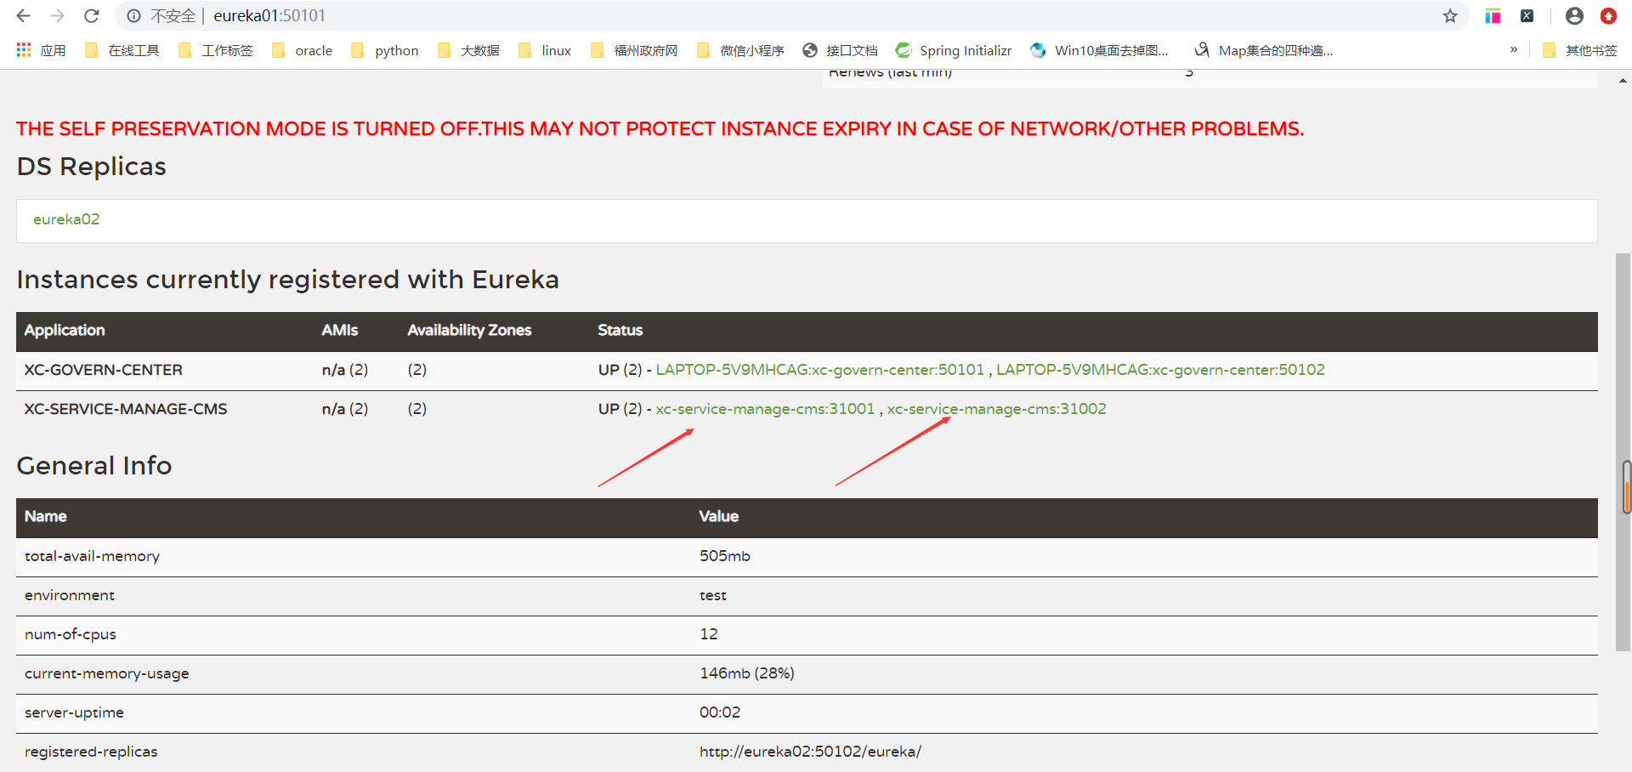The height and width of the screenshot is (772, 1632).
Task: Click the Availability Zones column header
Action: (x=469, y=330)
